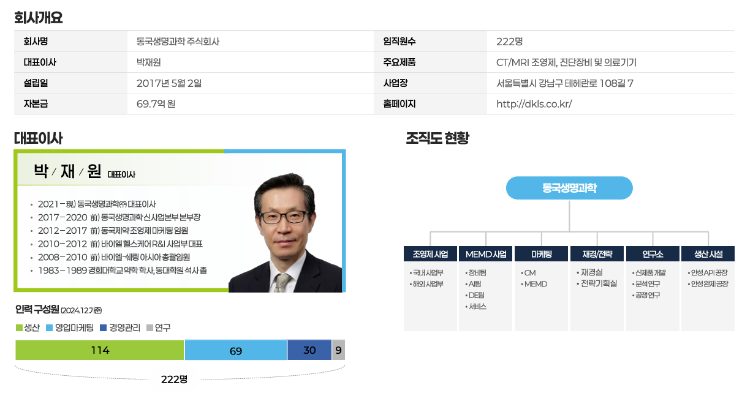
Task: Click the 조영제 사업 department box
Action: 430,253
